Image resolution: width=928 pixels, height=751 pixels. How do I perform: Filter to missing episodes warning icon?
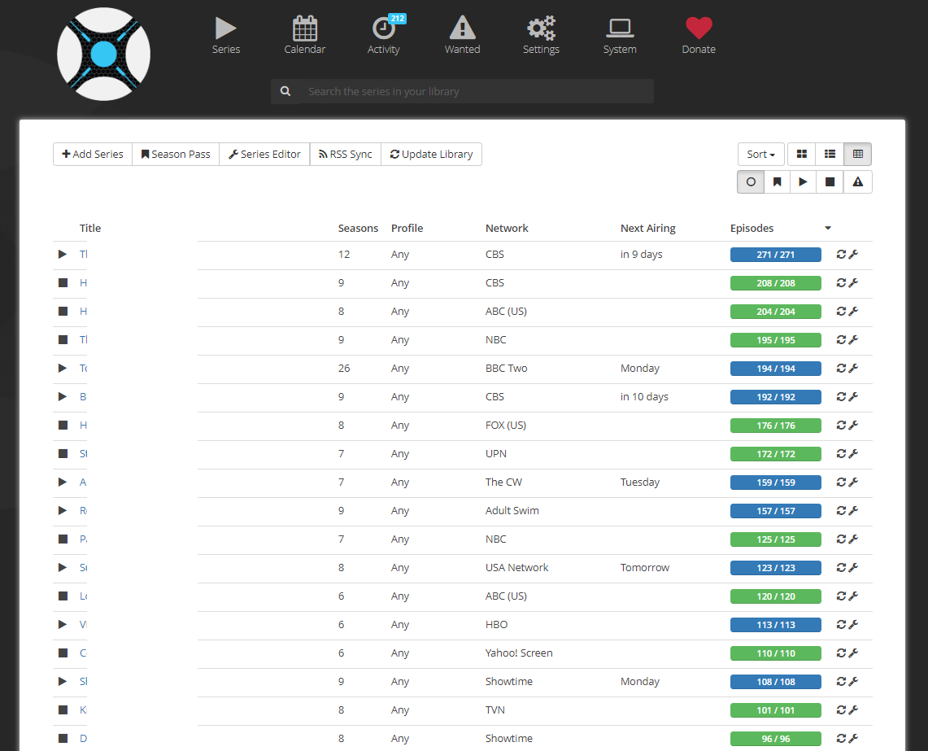(x=857, y=181)
